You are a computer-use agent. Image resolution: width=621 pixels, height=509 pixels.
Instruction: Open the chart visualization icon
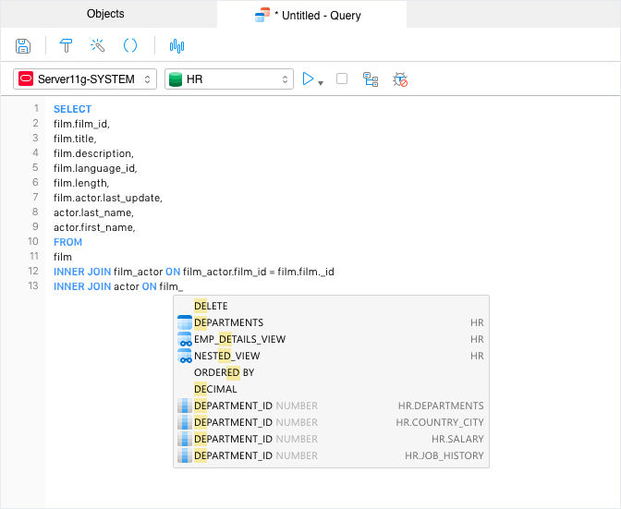177,46
